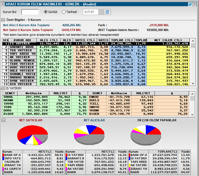Collapse the IS YATIRIM detail section
The image size is (199, 176).
[3, 88]
